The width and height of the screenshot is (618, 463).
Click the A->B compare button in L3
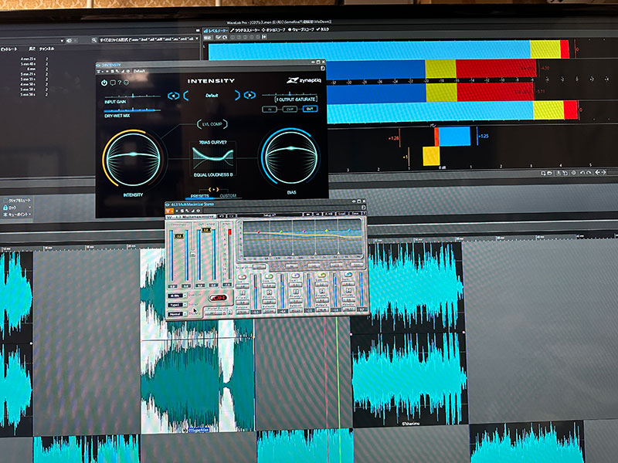(x=329, y=215)
